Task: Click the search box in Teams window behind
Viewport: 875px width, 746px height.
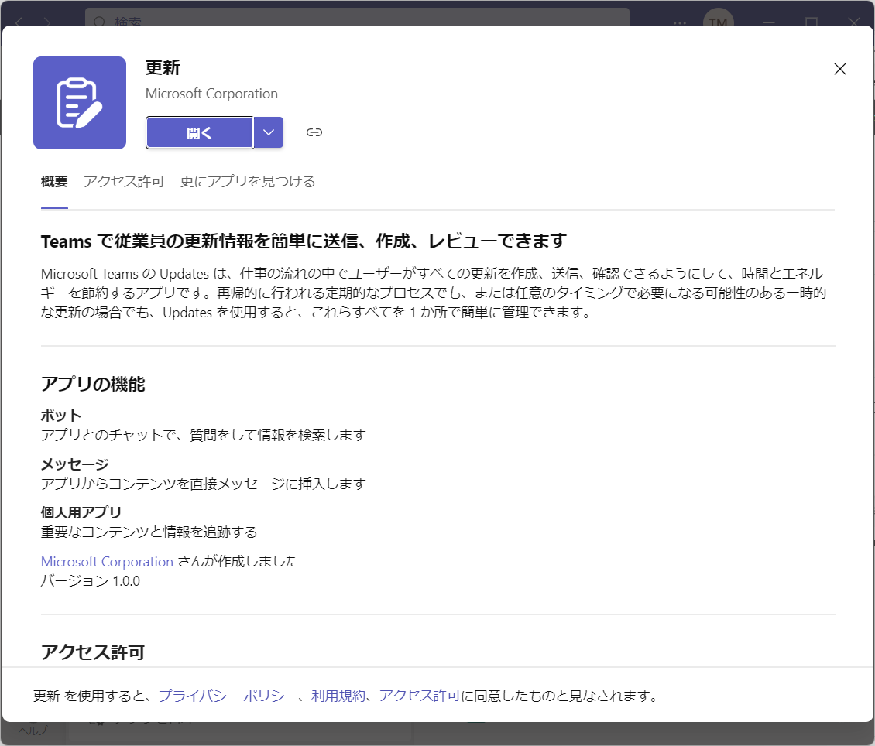Action: (357, 17)
